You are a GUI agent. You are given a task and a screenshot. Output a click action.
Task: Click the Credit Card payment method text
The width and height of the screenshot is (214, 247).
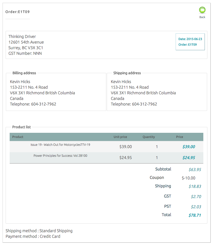click(x=50, y=236)
